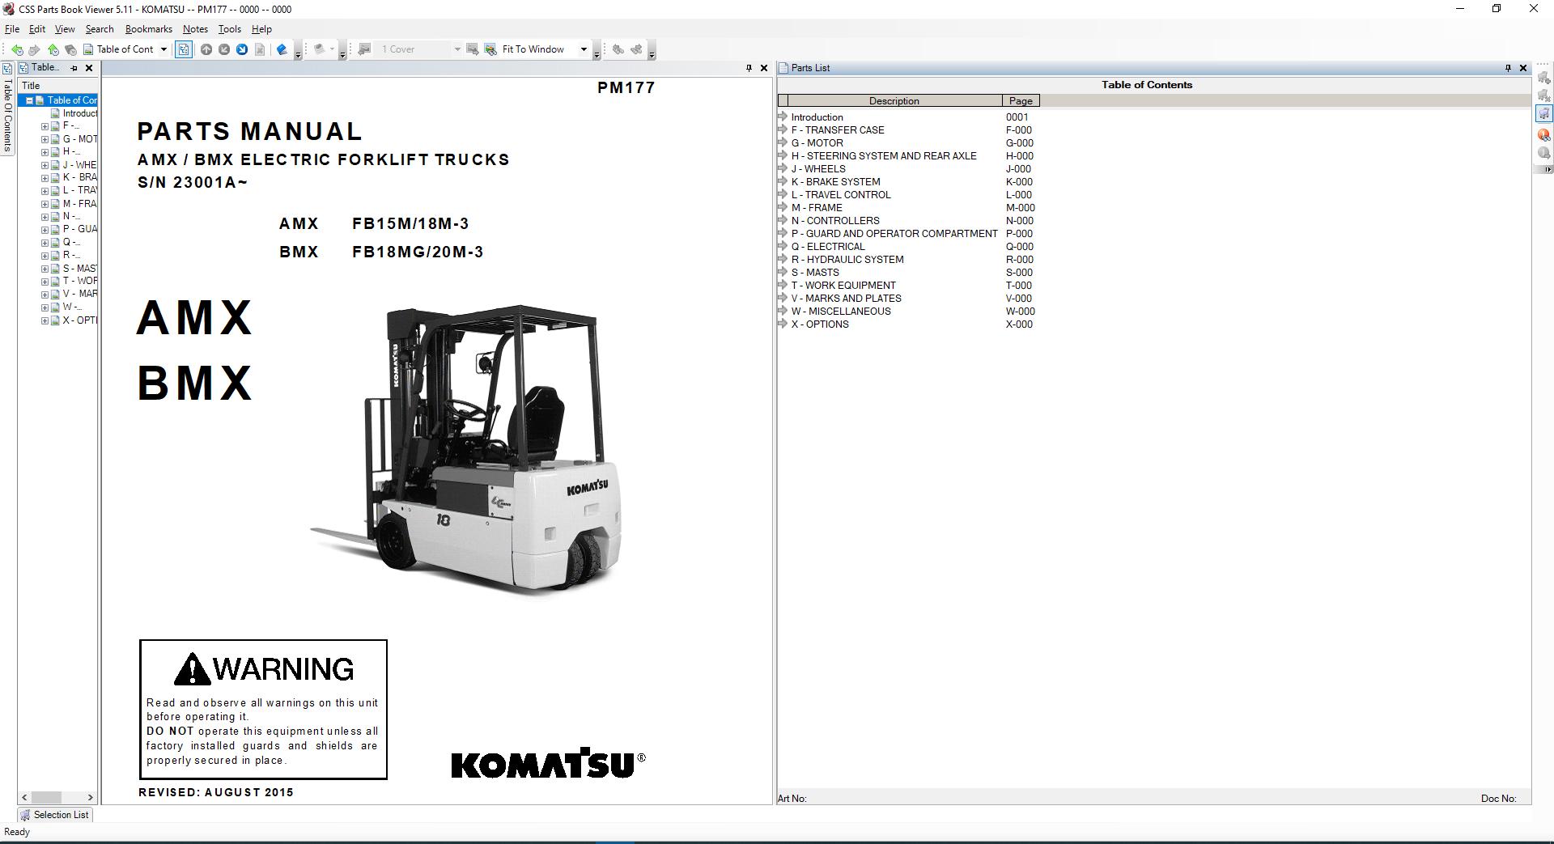Open the 1 Cover page selector dropdown
Viewport: 1554px width, 844px height.
click(x=458, y=49)
